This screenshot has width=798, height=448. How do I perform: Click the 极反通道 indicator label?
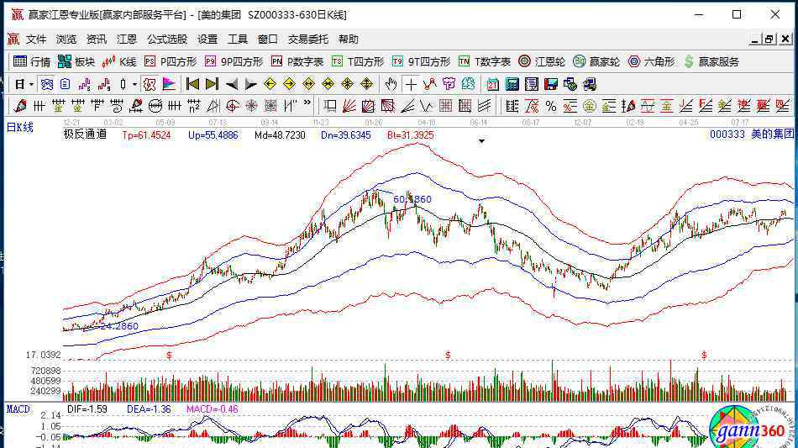point(85,134)
